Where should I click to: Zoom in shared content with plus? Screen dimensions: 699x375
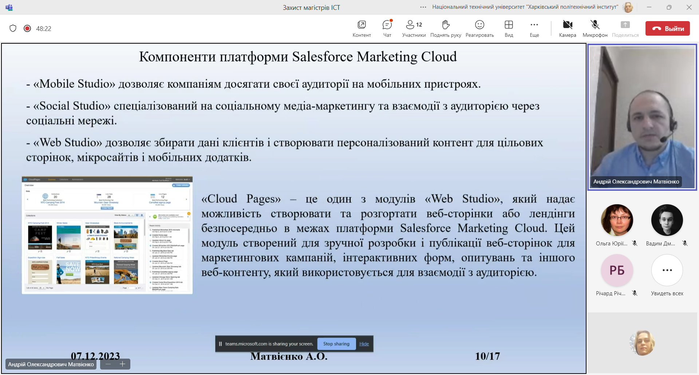pos(123,364)
